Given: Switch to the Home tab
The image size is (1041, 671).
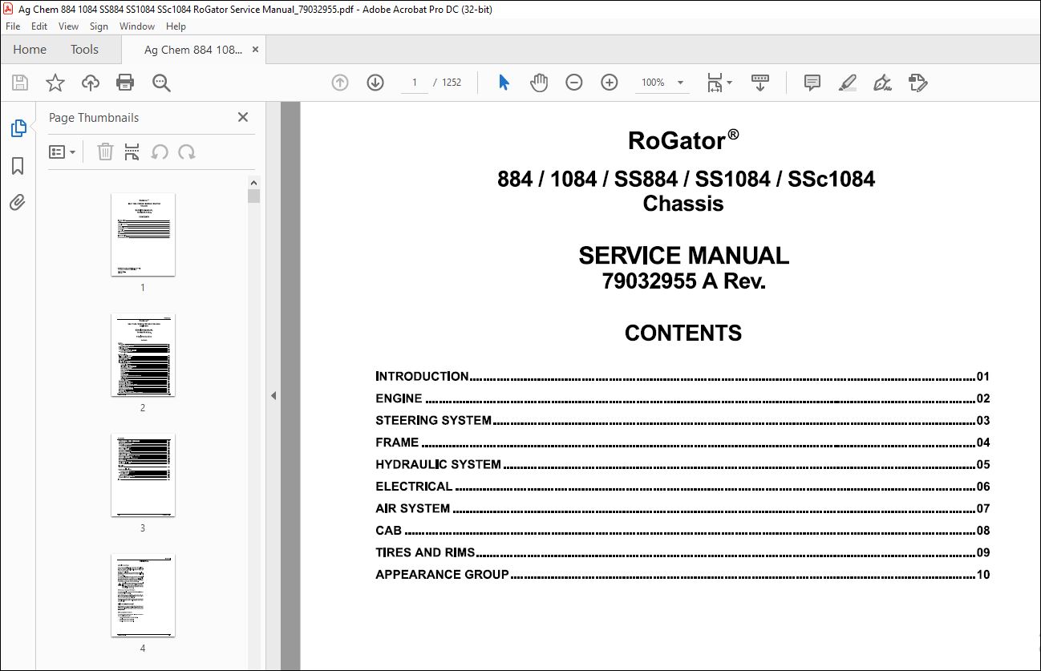Looking at the screenshot, I should pos(30,50).
